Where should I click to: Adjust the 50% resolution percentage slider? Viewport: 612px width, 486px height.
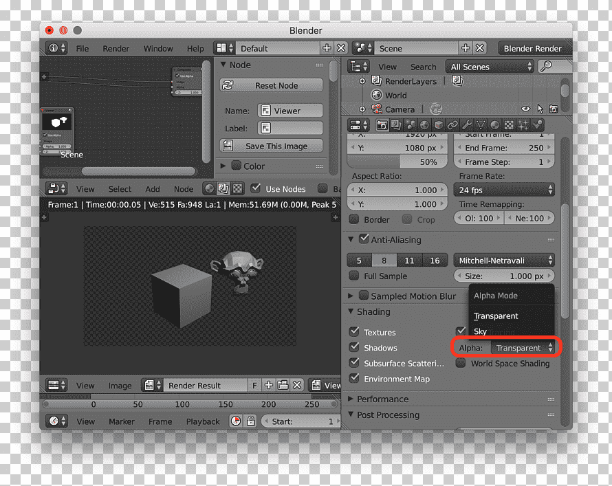tap(397, 162)
